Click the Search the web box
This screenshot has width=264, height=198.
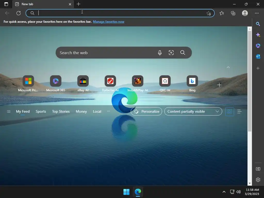123,53
